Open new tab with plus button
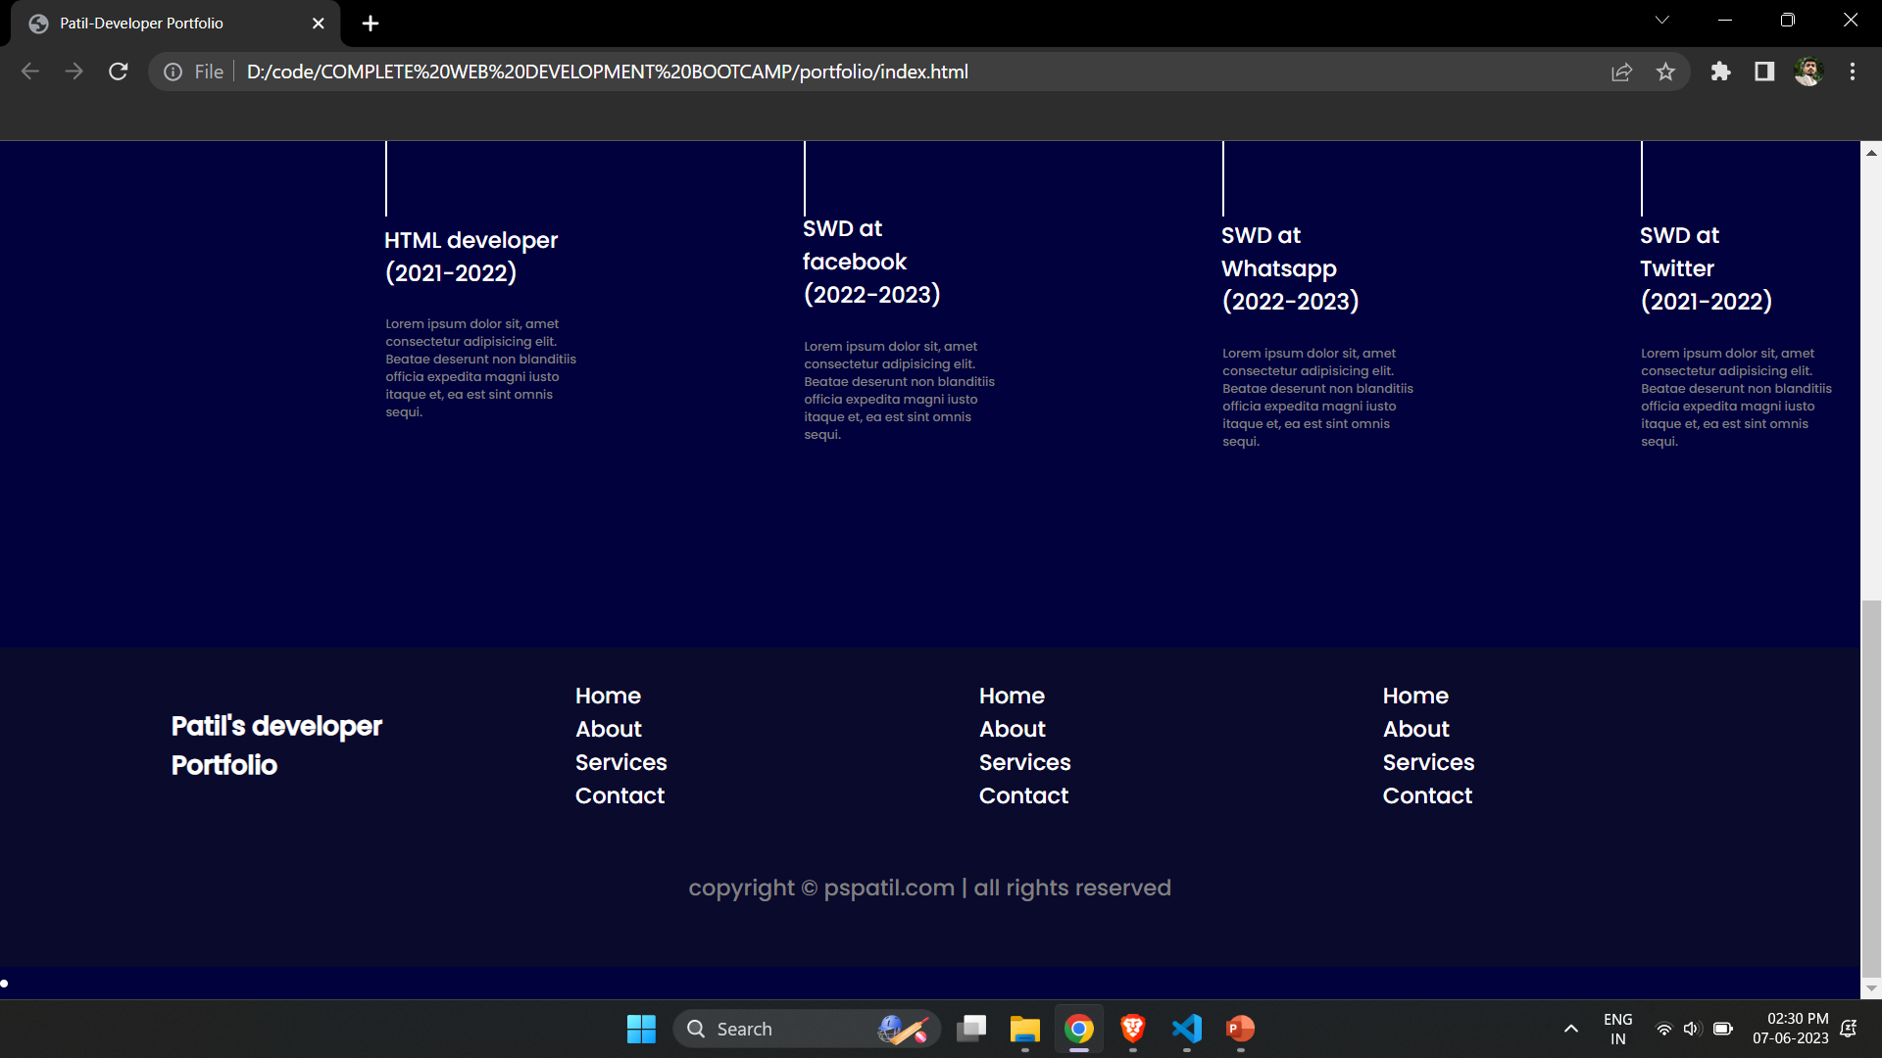This screenshot has width=1882, height=1058. click(x=371, y=24)
